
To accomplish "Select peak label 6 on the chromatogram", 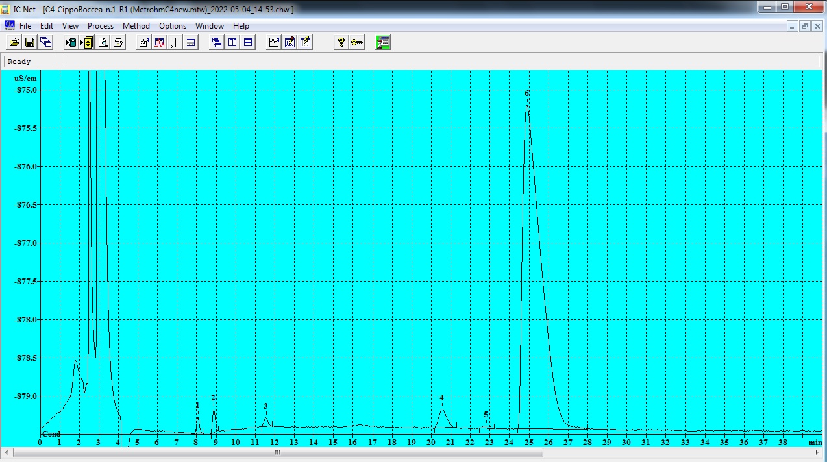I will [527, 93].
